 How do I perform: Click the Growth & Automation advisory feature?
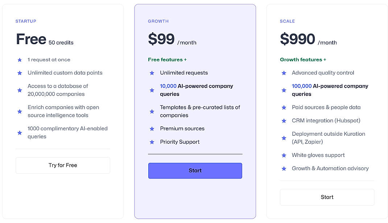(x=330, y=168)
